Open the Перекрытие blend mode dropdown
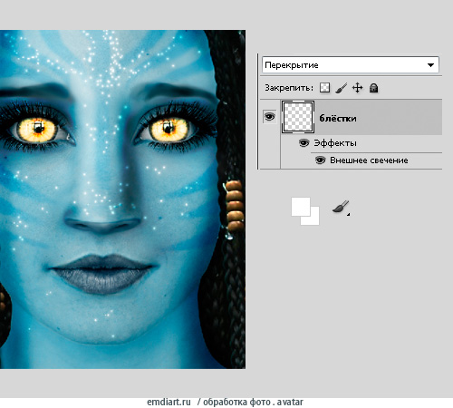Viewport: 453px width, 408px height. pyautogui.click(x=351, y=64)
